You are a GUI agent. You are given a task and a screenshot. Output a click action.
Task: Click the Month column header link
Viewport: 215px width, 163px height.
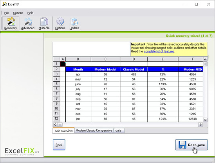78,70
